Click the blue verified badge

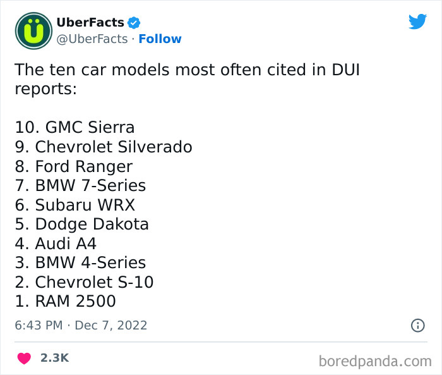tap(134, 23)
